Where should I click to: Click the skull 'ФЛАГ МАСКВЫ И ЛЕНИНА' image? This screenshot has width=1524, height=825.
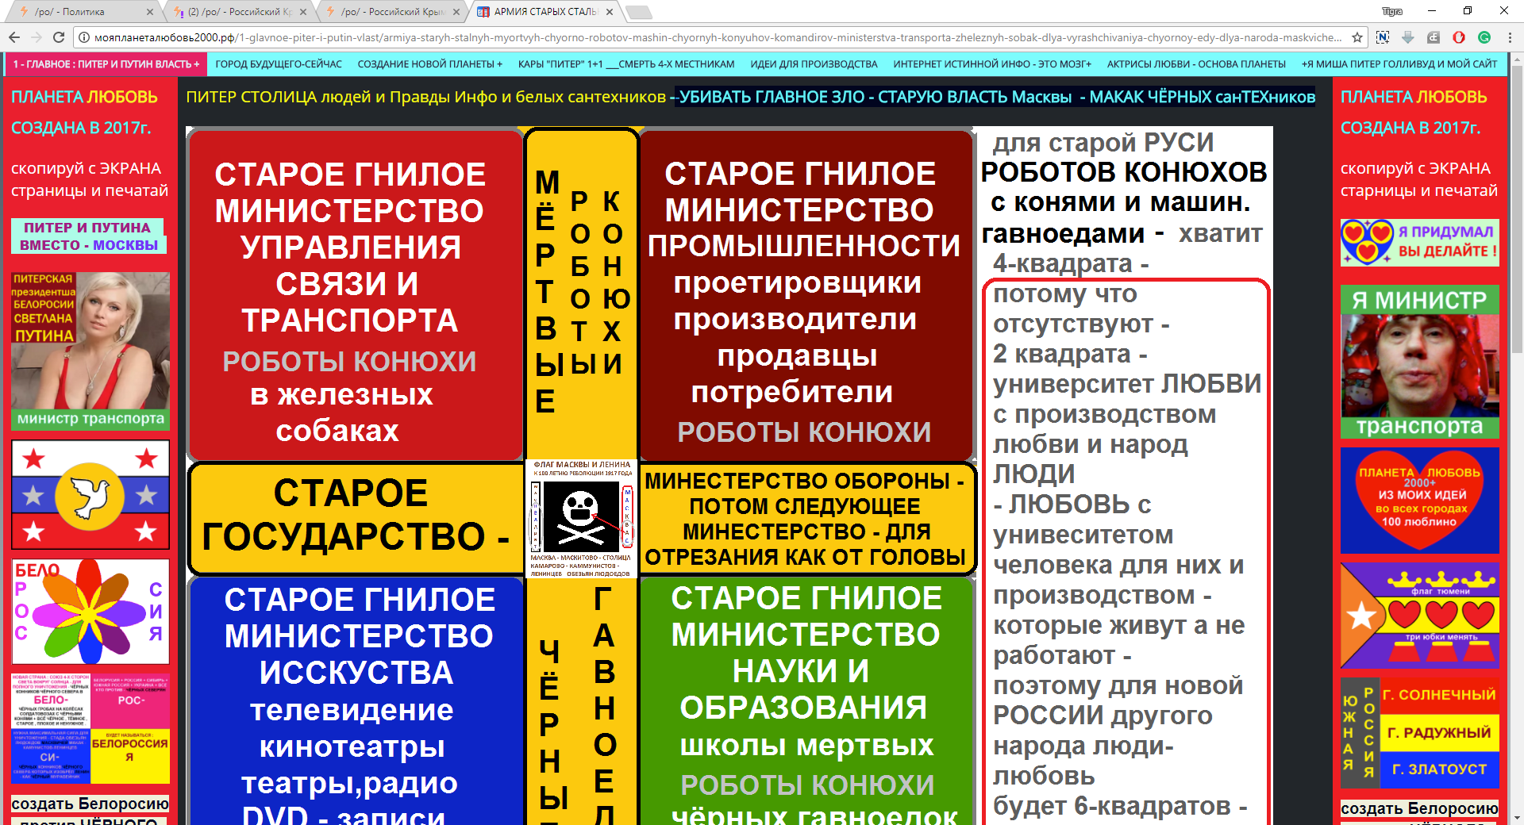(582, 520)
